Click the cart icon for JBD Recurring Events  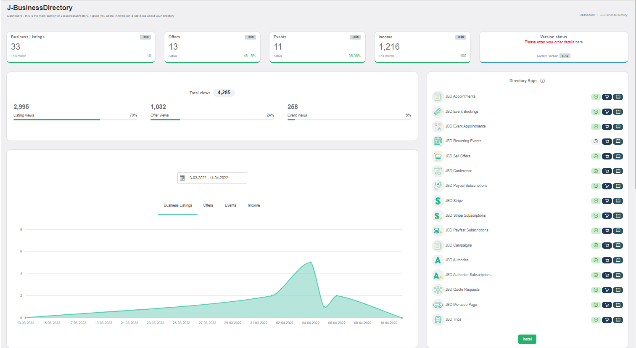(x=607, y=141)
